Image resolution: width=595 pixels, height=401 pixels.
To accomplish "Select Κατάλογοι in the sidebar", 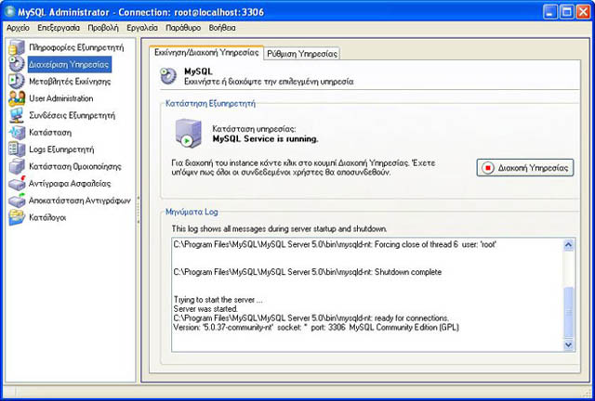I will [x=47, y=217].
